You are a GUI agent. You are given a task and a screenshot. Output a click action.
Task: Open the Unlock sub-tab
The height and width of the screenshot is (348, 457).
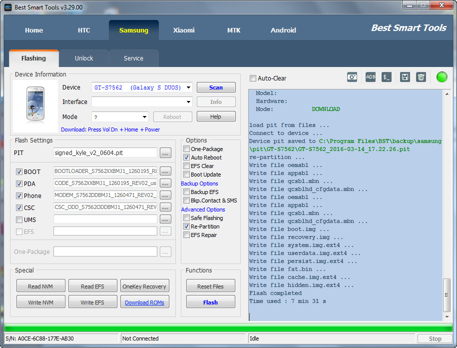[x=84, y=58]
